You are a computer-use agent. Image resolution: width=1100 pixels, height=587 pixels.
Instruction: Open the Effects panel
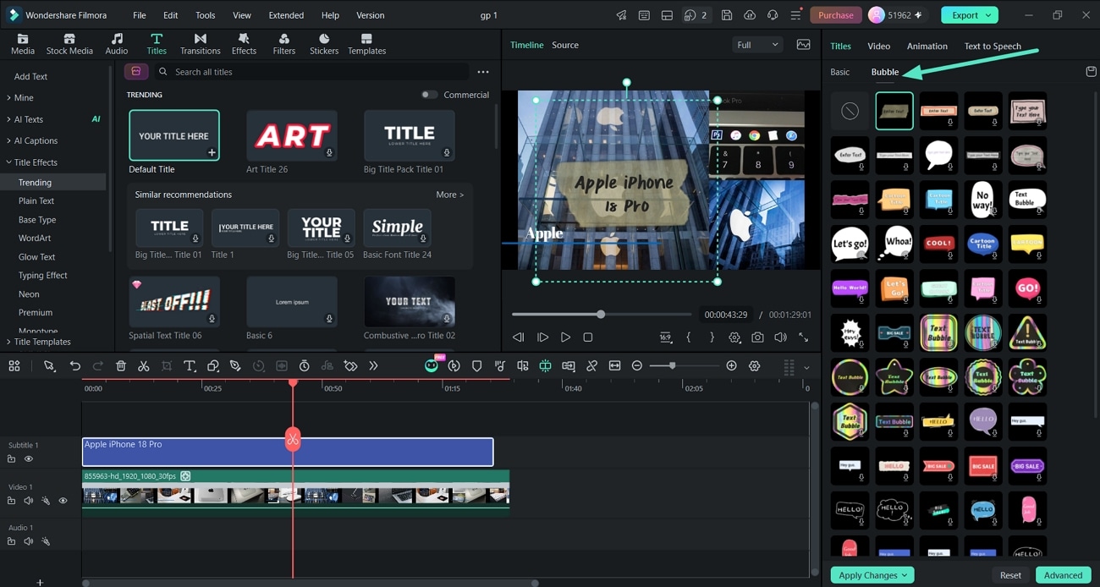click(244, 44)
